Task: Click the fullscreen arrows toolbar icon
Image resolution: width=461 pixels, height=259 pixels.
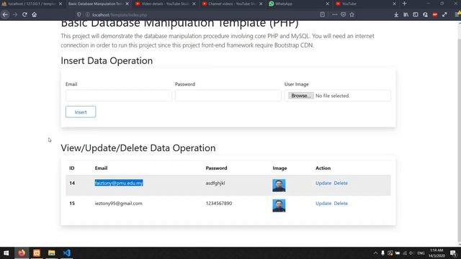Action: click(444, 14)
